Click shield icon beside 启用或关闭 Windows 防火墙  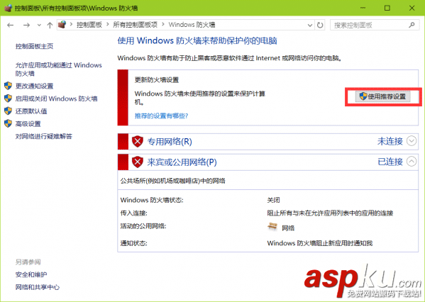8,99
